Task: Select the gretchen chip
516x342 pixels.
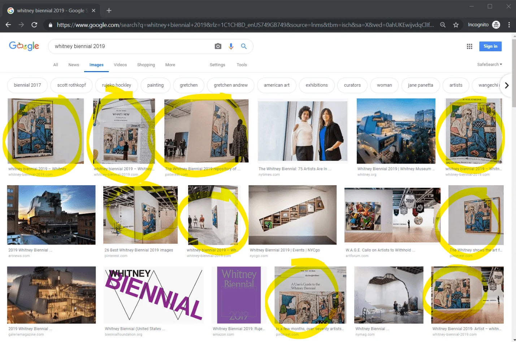Action: point(189,85)
